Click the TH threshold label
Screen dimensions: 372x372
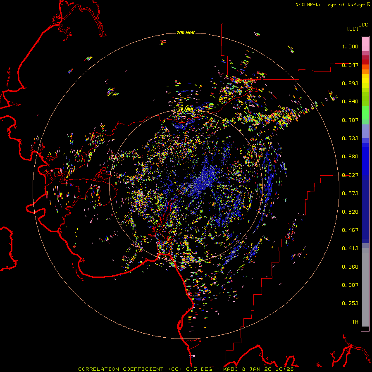click(355, 322)
